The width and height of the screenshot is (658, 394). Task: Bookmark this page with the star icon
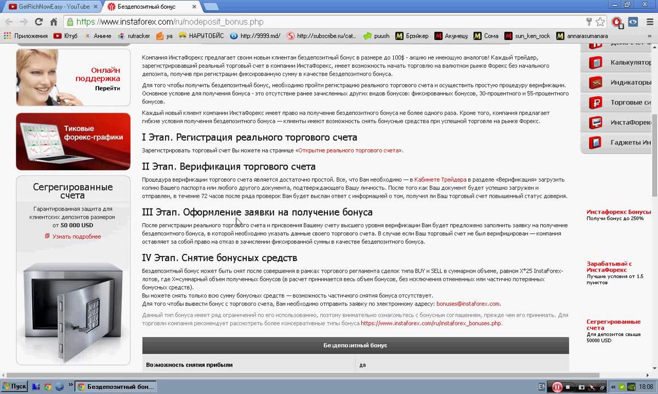point(600,22)
